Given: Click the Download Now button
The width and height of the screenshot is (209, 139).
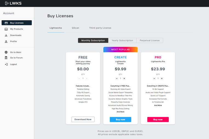Looking at the screenshot, I should [x=83, y=119].
